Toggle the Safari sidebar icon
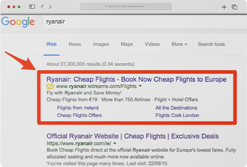Viewport: 247px width, 167px height. pos(32,7)
